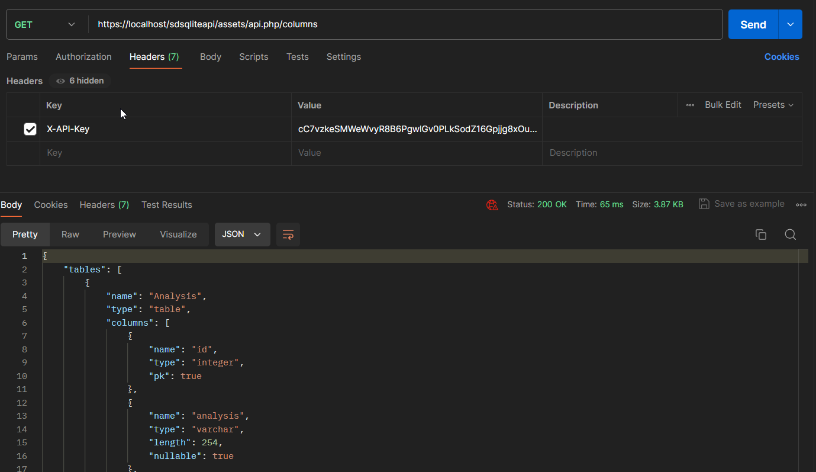Screen dimensions: 816x472
Task: Uncheck the X-API-Key header checkbox
Action: click(30, 129)
